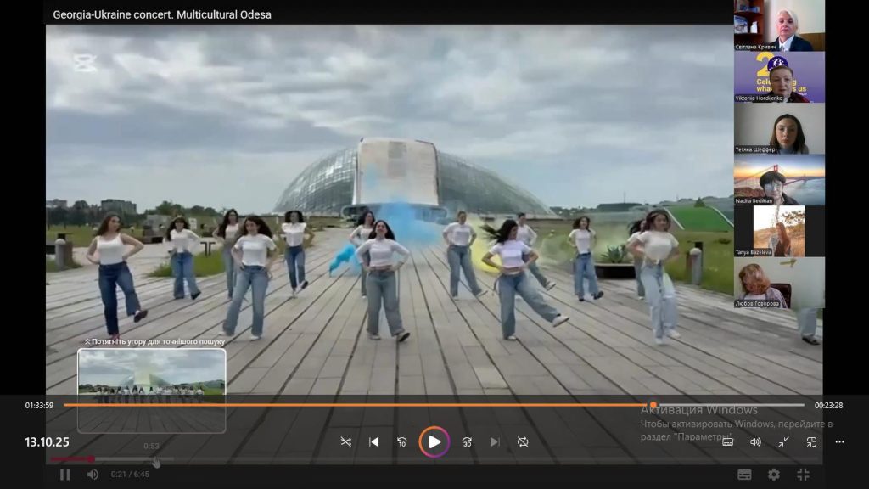Toggle captions on the embedded video

point(744,475)
